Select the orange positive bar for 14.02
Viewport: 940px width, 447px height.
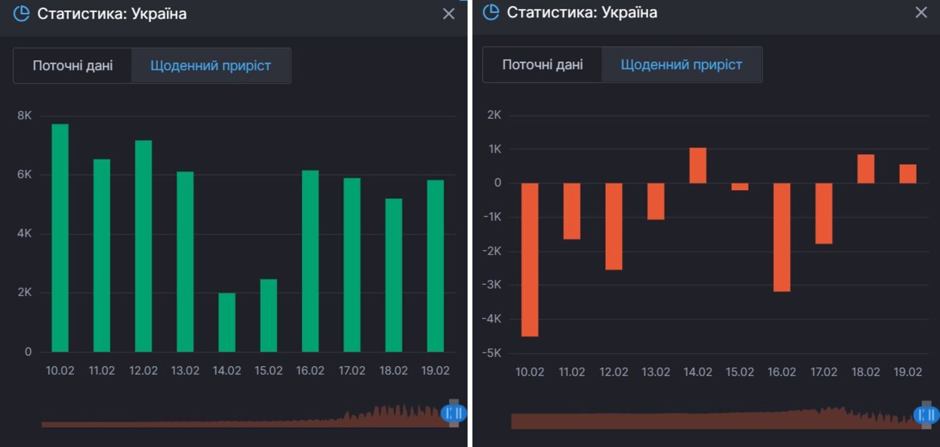[698, 165]
